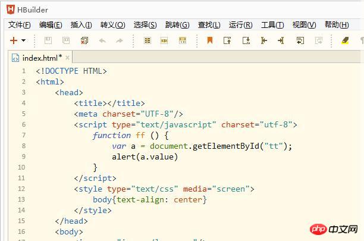Click the format code list icon
This screenshot has height=241, width=364.
coord(148,40)
